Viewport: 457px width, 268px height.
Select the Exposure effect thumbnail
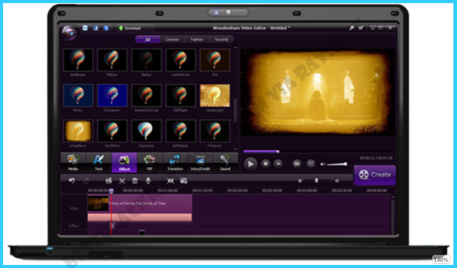click(x=146, y=131)
